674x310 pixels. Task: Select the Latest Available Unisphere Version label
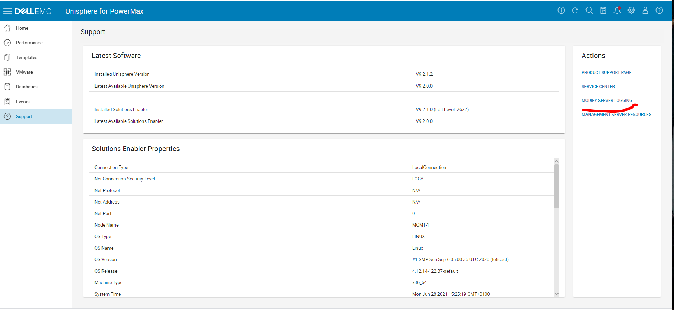pyautogui.click(x=129, y=86)
